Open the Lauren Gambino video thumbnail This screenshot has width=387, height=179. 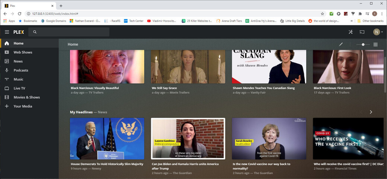(x=188, y=138)
